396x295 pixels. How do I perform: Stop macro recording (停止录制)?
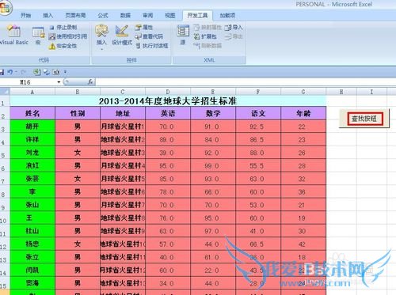click(x=63, y=28)
